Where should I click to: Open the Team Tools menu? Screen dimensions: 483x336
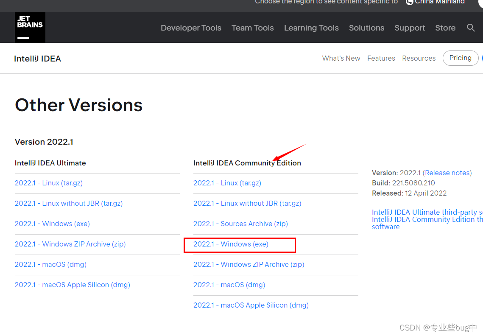(x=253, y=28)
